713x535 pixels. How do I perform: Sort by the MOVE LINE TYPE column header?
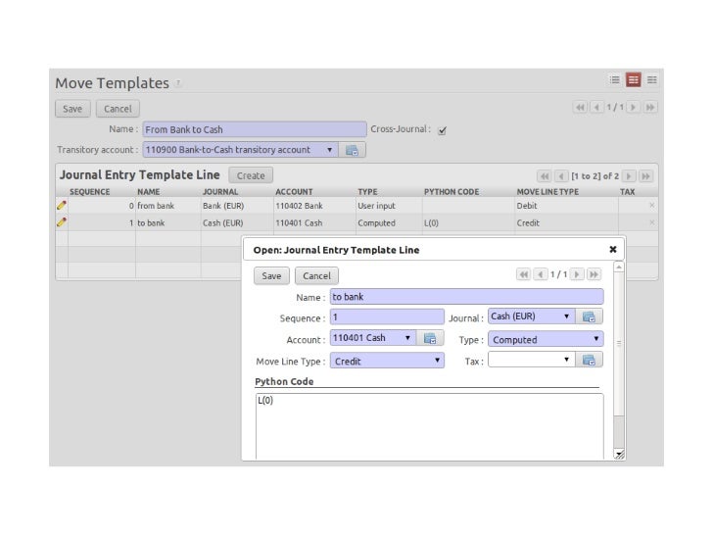[x=547, y=192]
